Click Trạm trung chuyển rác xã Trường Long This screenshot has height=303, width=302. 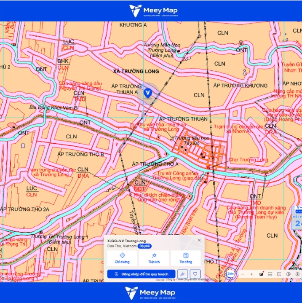(x=51, y=172)
